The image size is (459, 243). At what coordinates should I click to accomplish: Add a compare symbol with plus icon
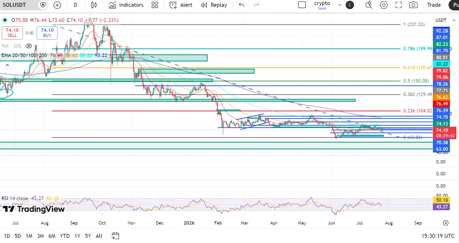click(x=57, y=5)
